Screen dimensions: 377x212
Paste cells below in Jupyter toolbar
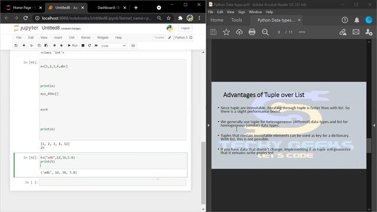coord(46,45)
